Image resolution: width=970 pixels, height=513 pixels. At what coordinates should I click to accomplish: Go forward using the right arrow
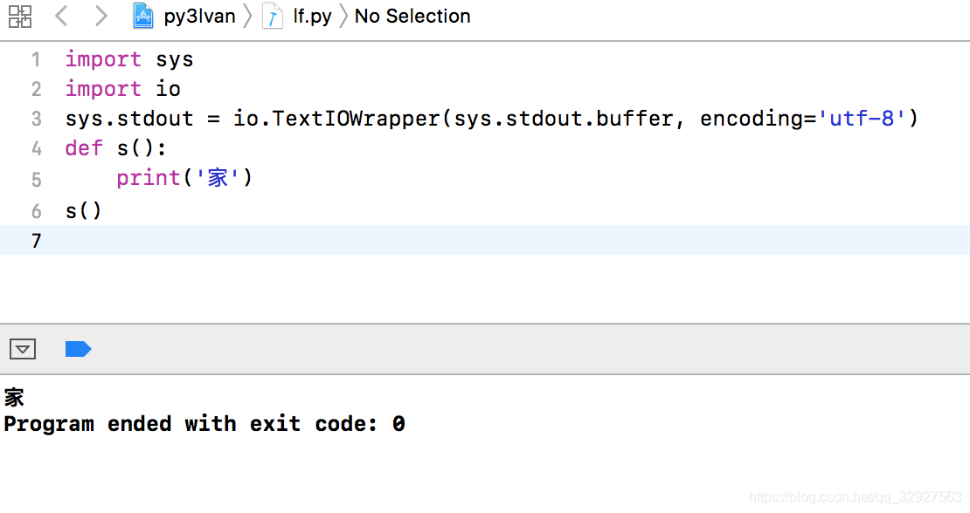[100, 16]
